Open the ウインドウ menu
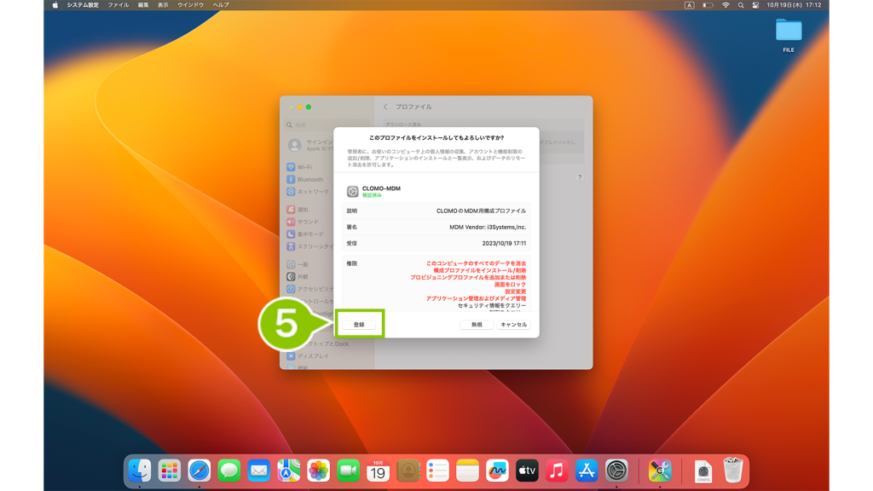The height and width of the screenshot is (491, 873). (190, 5)
